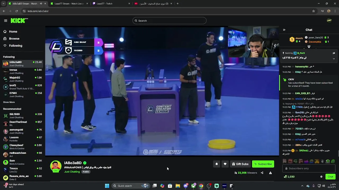
Task: Click the streamer avatar with LIVE badge
Action: (56, 166)
